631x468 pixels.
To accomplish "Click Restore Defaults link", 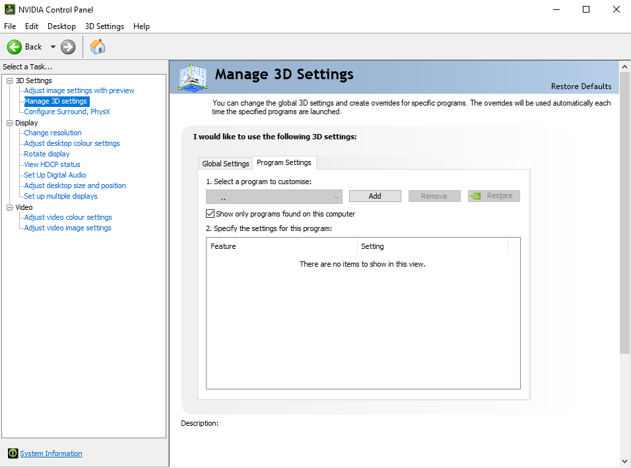I will coord(581,86).
